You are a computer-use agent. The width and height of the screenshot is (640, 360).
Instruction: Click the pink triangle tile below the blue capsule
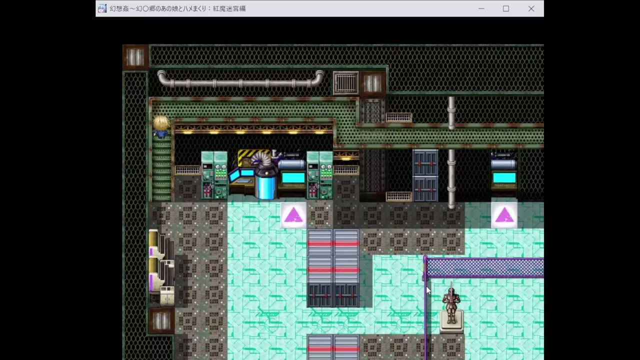[x=293, y=215]
